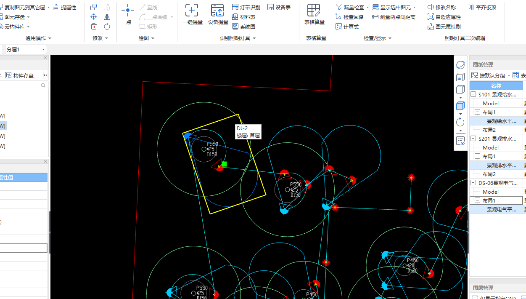Close the left properties panel
Screen dimensions: 526x299
click(45, 162)
